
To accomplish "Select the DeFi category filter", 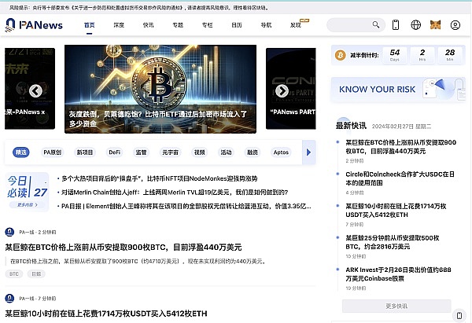I will click(x=115, y=152).
